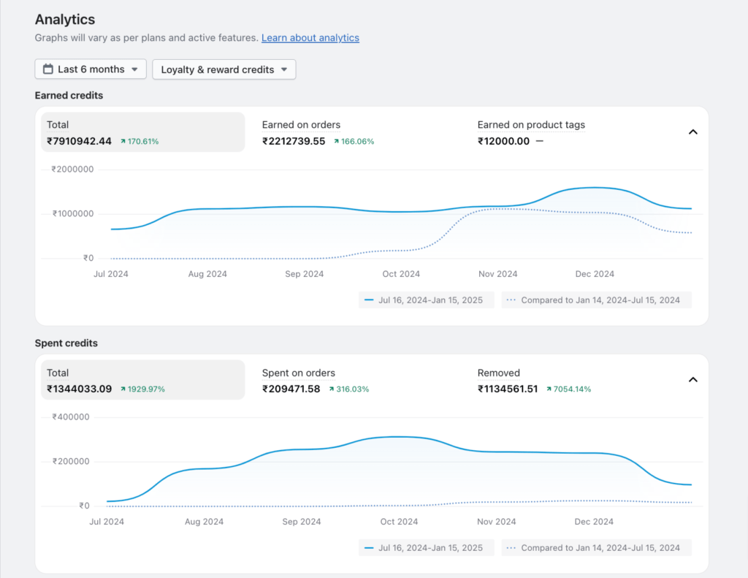
Task: Click Earned chart legend Compared to Jan 14, 2024
Action: pos(596,300)
